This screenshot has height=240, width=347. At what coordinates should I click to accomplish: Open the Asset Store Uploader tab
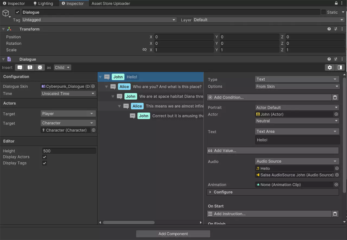click(111, 4)
